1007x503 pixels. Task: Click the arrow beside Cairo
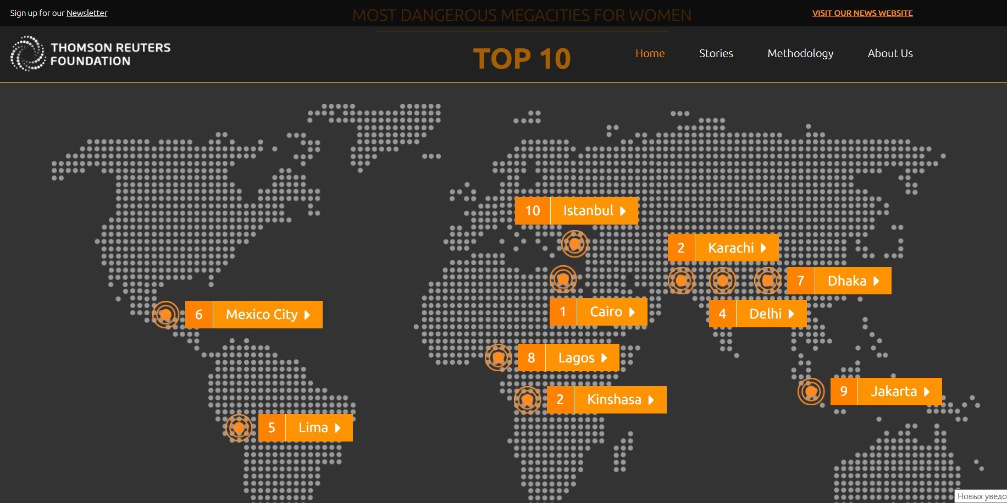pyautogui.click(x=632, y=312)
